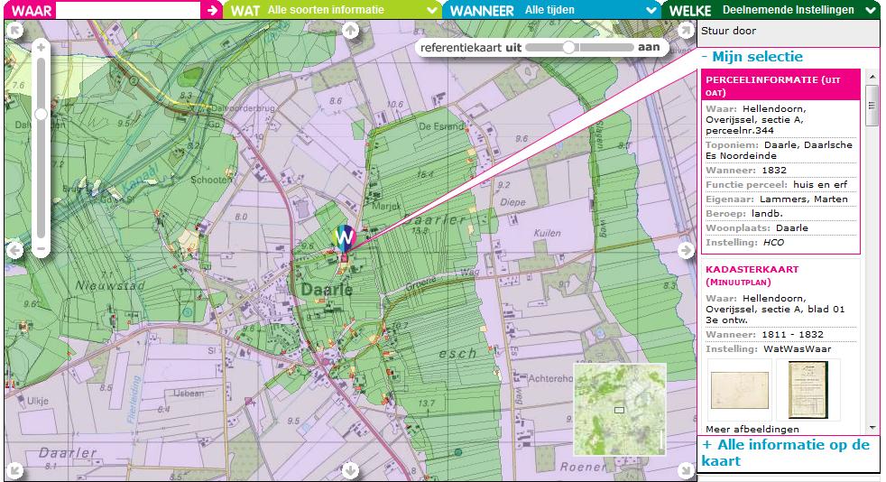Open the cadastral register document thumbnail
The width and height of the screenshot is (886, 482).
point(808,390)
